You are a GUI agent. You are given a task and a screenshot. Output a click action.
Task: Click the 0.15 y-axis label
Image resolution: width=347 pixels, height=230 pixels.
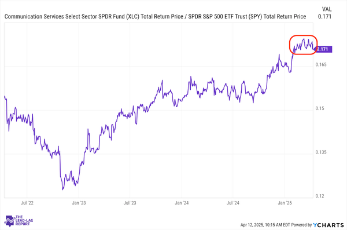320,108
